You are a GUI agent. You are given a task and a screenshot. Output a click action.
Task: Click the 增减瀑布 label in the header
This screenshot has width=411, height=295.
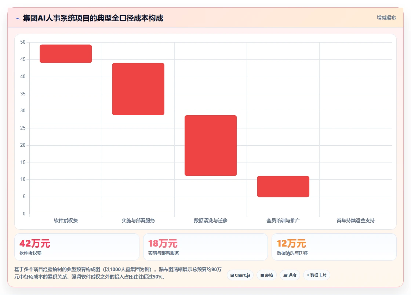[x=386, y=18]
